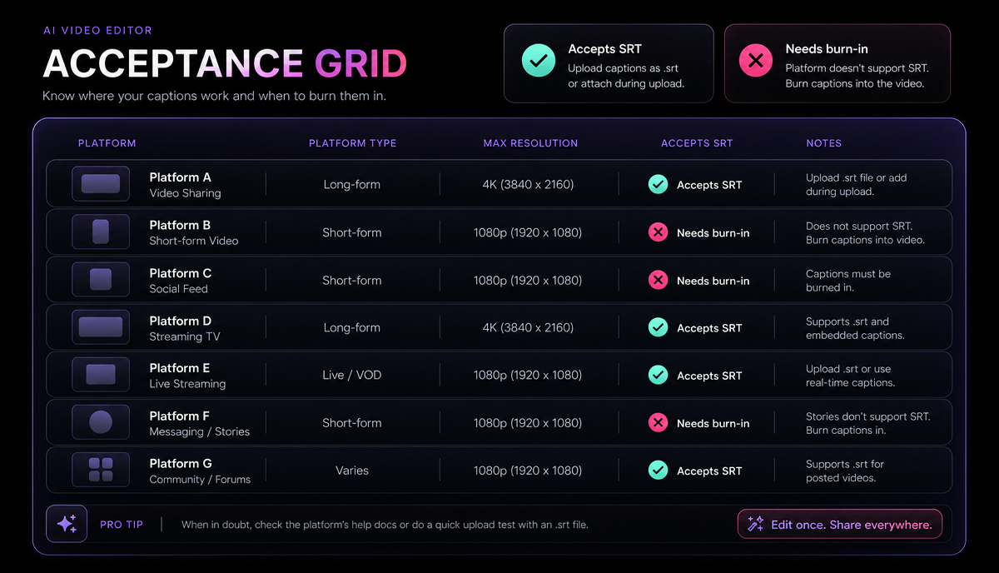Click the pink X in Needs burn-in legend
Image resolution: width=999 pixels, height=573 pixels.
pyautogui.click(x=756, y=61)
